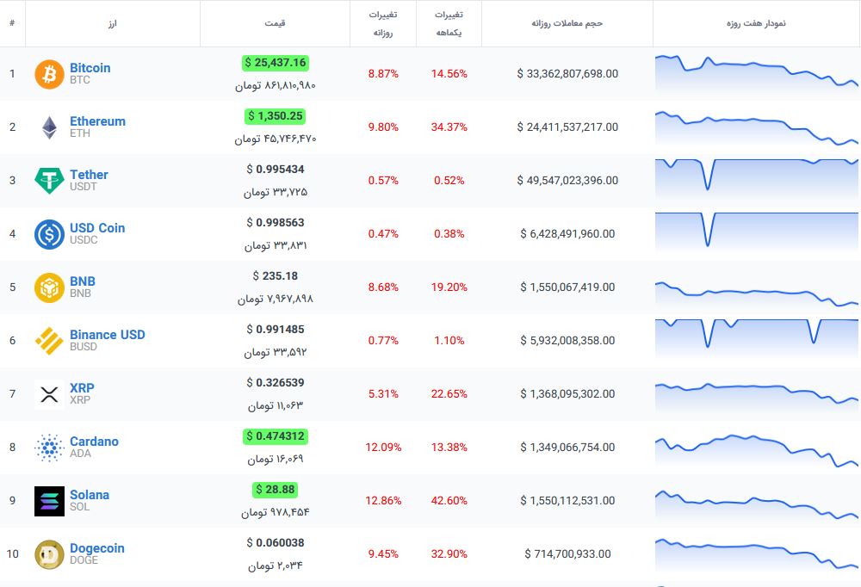Click the نمودار هفت روزه header

(x=756, y=23)
